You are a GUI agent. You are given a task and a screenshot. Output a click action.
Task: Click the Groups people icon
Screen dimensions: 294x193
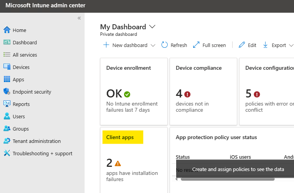point(7,129)
